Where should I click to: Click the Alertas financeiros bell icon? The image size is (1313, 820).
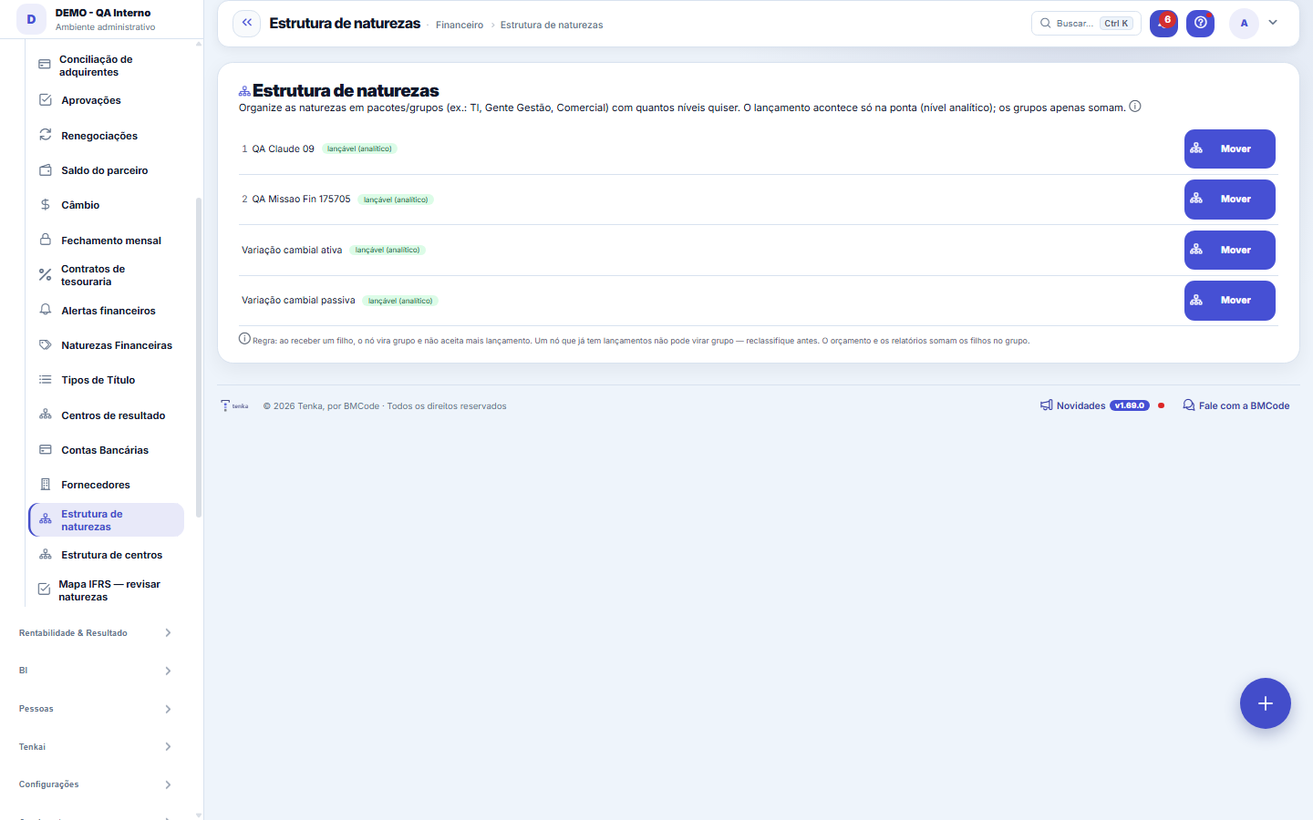[46, 310]
